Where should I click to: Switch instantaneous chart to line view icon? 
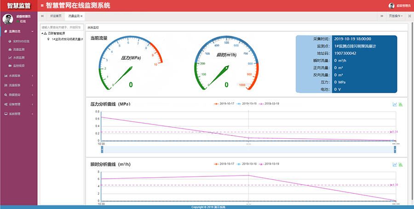tap(395, 164)
